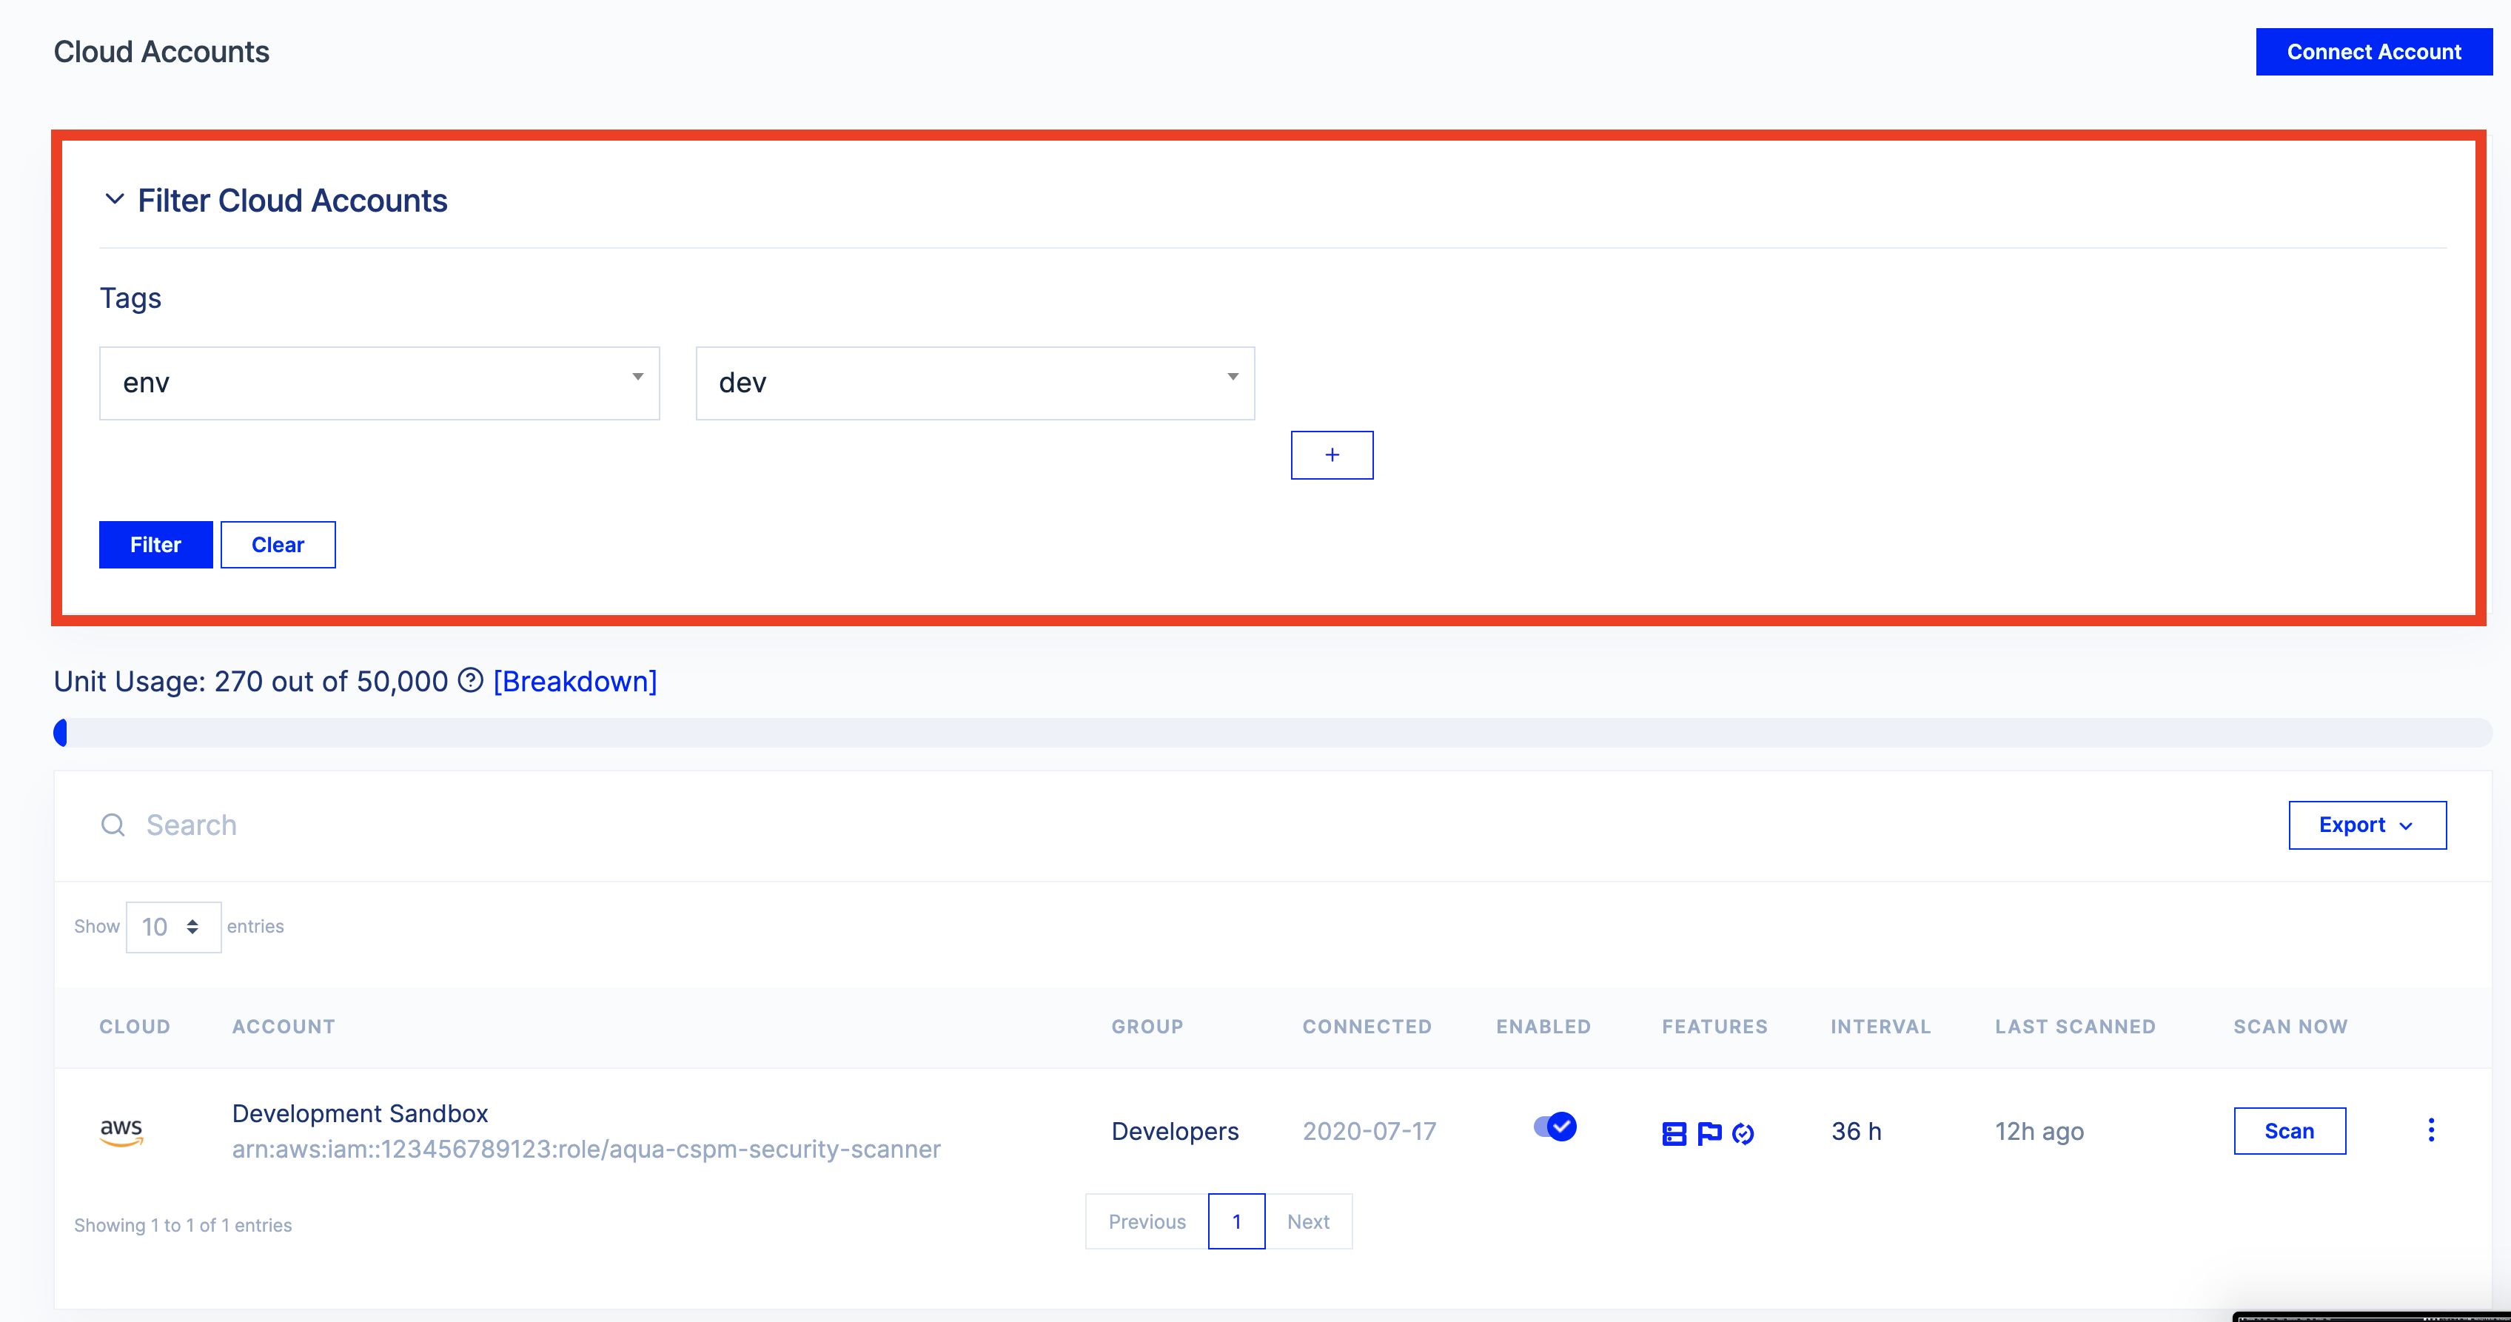Select page 1 in pagination
This screenshot has height=1322, width=2511.
tap(1237, 1221)
